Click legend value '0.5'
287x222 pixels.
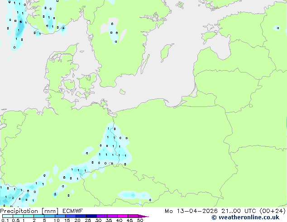click(16, 220)
